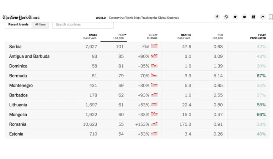Share article on Twitter
This screenshot has width=273, height=159.
click(x=235, y=17)
